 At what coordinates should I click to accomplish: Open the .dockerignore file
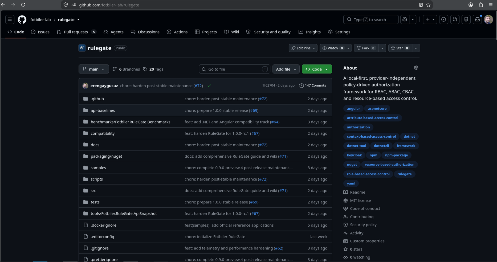pos(103,225)
